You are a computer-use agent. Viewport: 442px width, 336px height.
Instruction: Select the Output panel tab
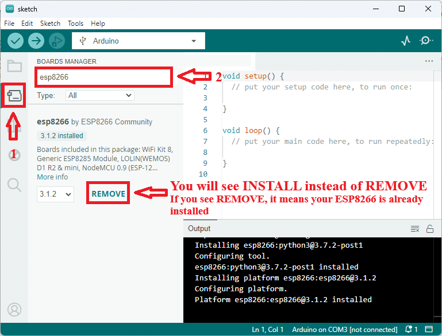click(199, 229)
